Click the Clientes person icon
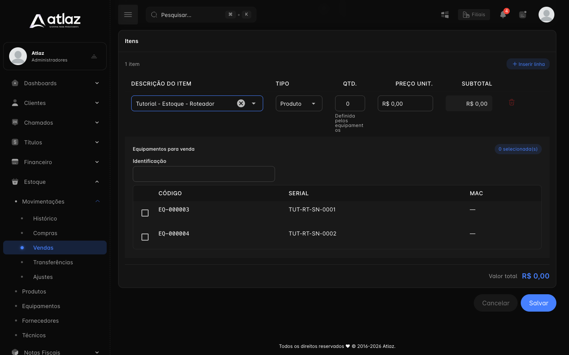This screenshot has width=569, height=355. pos(15,103)
